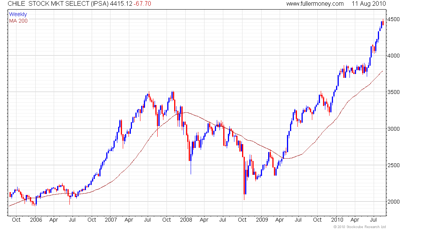Click the 'Apr' label following 2006
The image size is (422, 230).
click(54, 220)
